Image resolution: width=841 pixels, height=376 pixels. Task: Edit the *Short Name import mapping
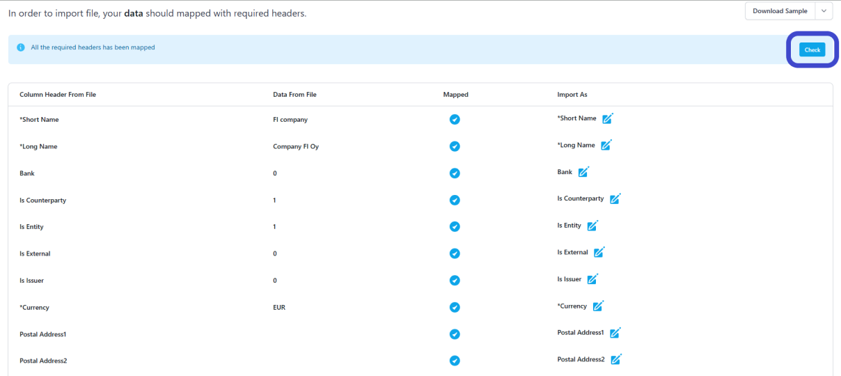coord(607,118)
